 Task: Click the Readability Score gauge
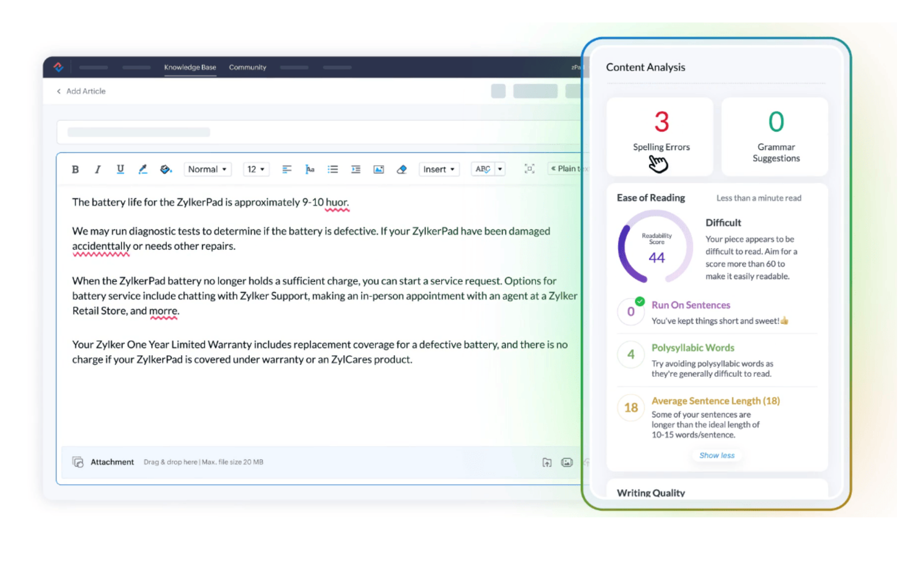(656, 248)
